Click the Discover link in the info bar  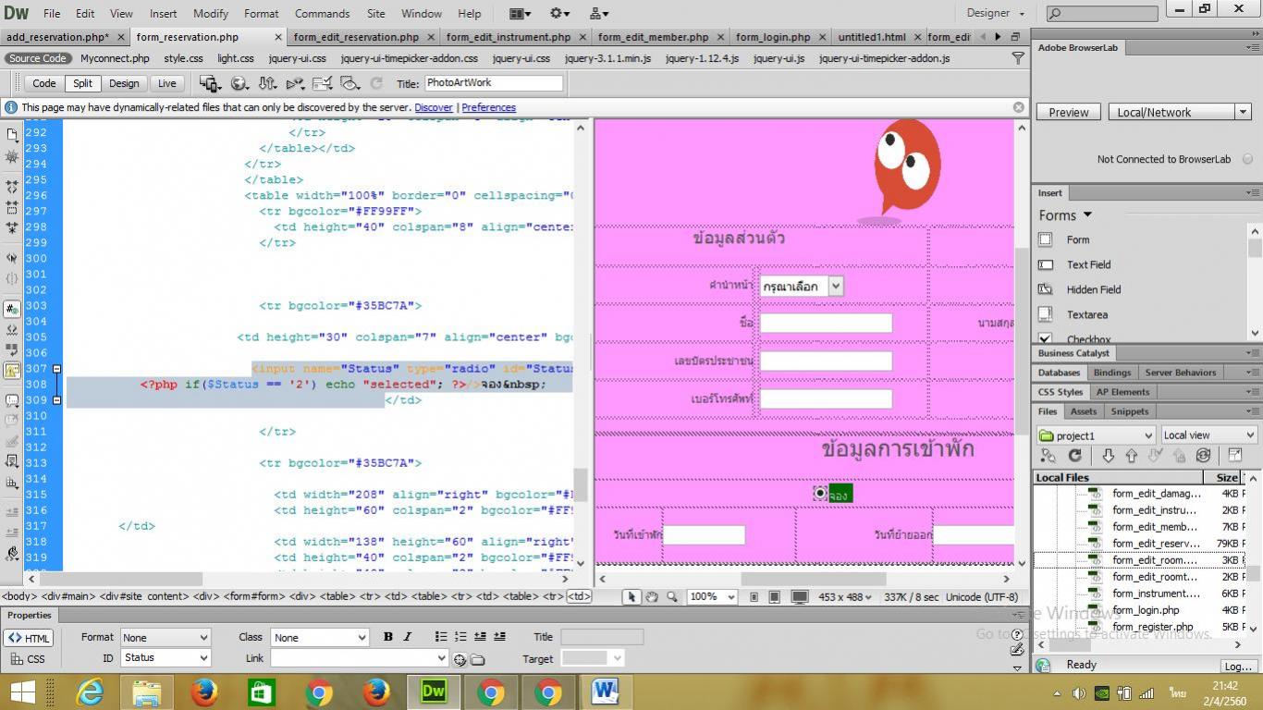(x=434, y=107)
